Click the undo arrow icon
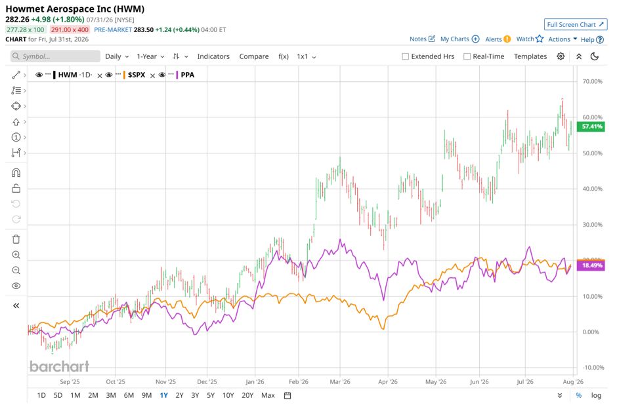The width and height of the screenshot is (617, 405). [16, 204]
